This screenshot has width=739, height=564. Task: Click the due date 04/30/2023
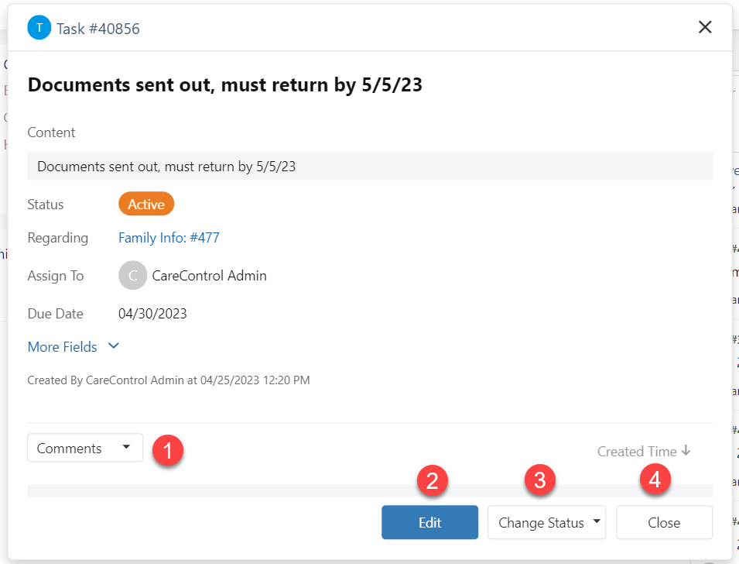[152, 314]
